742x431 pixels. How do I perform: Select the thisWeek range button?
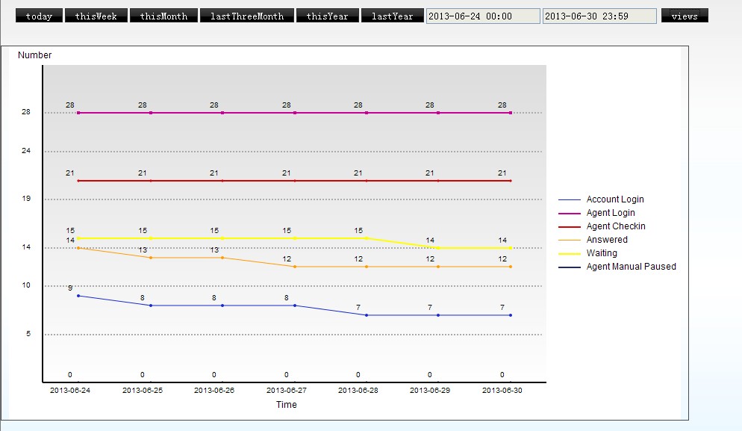pos(96,16)
